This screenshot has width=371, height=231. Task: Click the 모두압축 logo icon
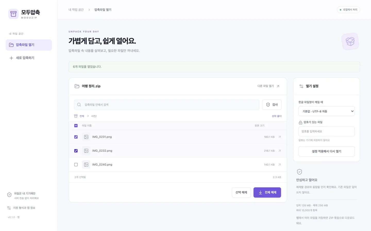coord(13,14)
